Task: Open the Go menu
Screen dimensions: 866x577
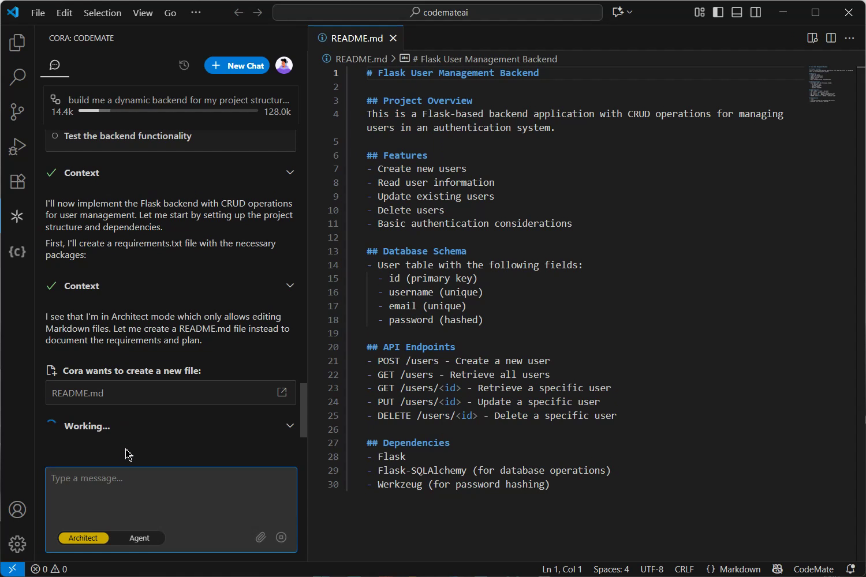Action: [170, 13]
